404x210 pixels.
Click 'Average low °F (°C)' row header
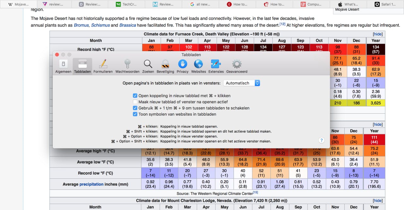pos(95,162)
